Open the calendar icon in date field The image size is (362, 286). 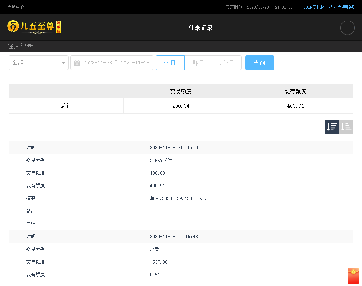click(77, 63)
